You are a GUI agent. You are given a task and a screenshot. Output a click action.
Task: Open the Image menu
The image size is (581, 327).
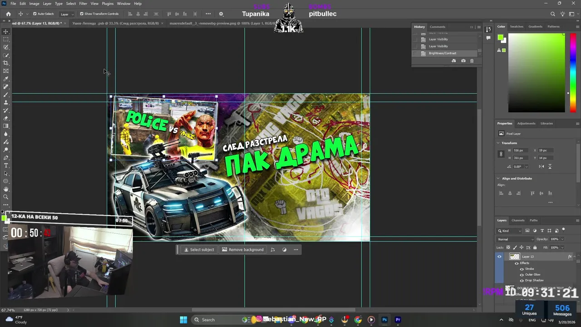point(34,4)
